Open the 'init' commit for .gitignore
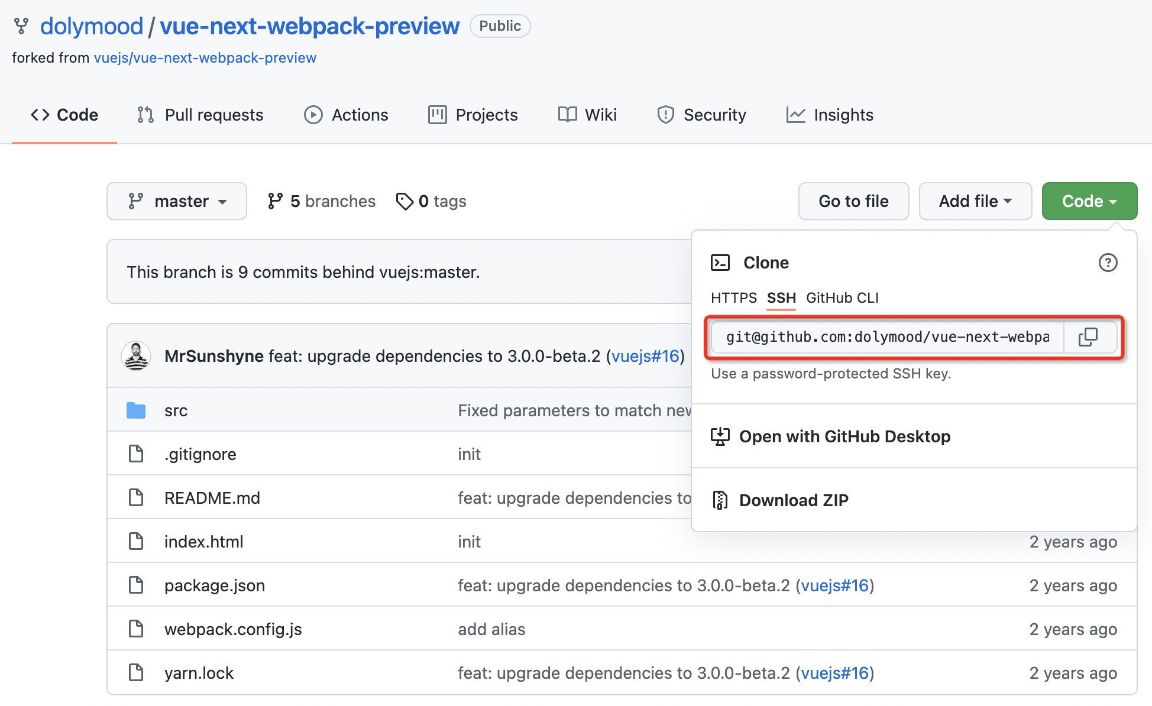This screenshot has height=706, width=1152. coord(469,454)
